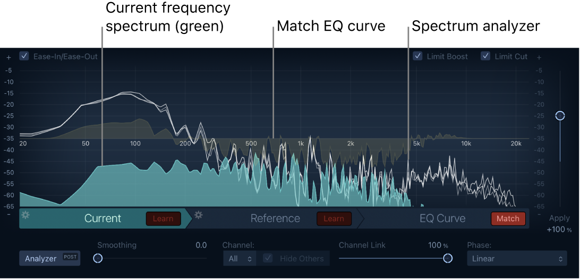Toggle the Ease-In/Ease-Out checkbox
The image size is (580, 280).
tap(24, 56)
